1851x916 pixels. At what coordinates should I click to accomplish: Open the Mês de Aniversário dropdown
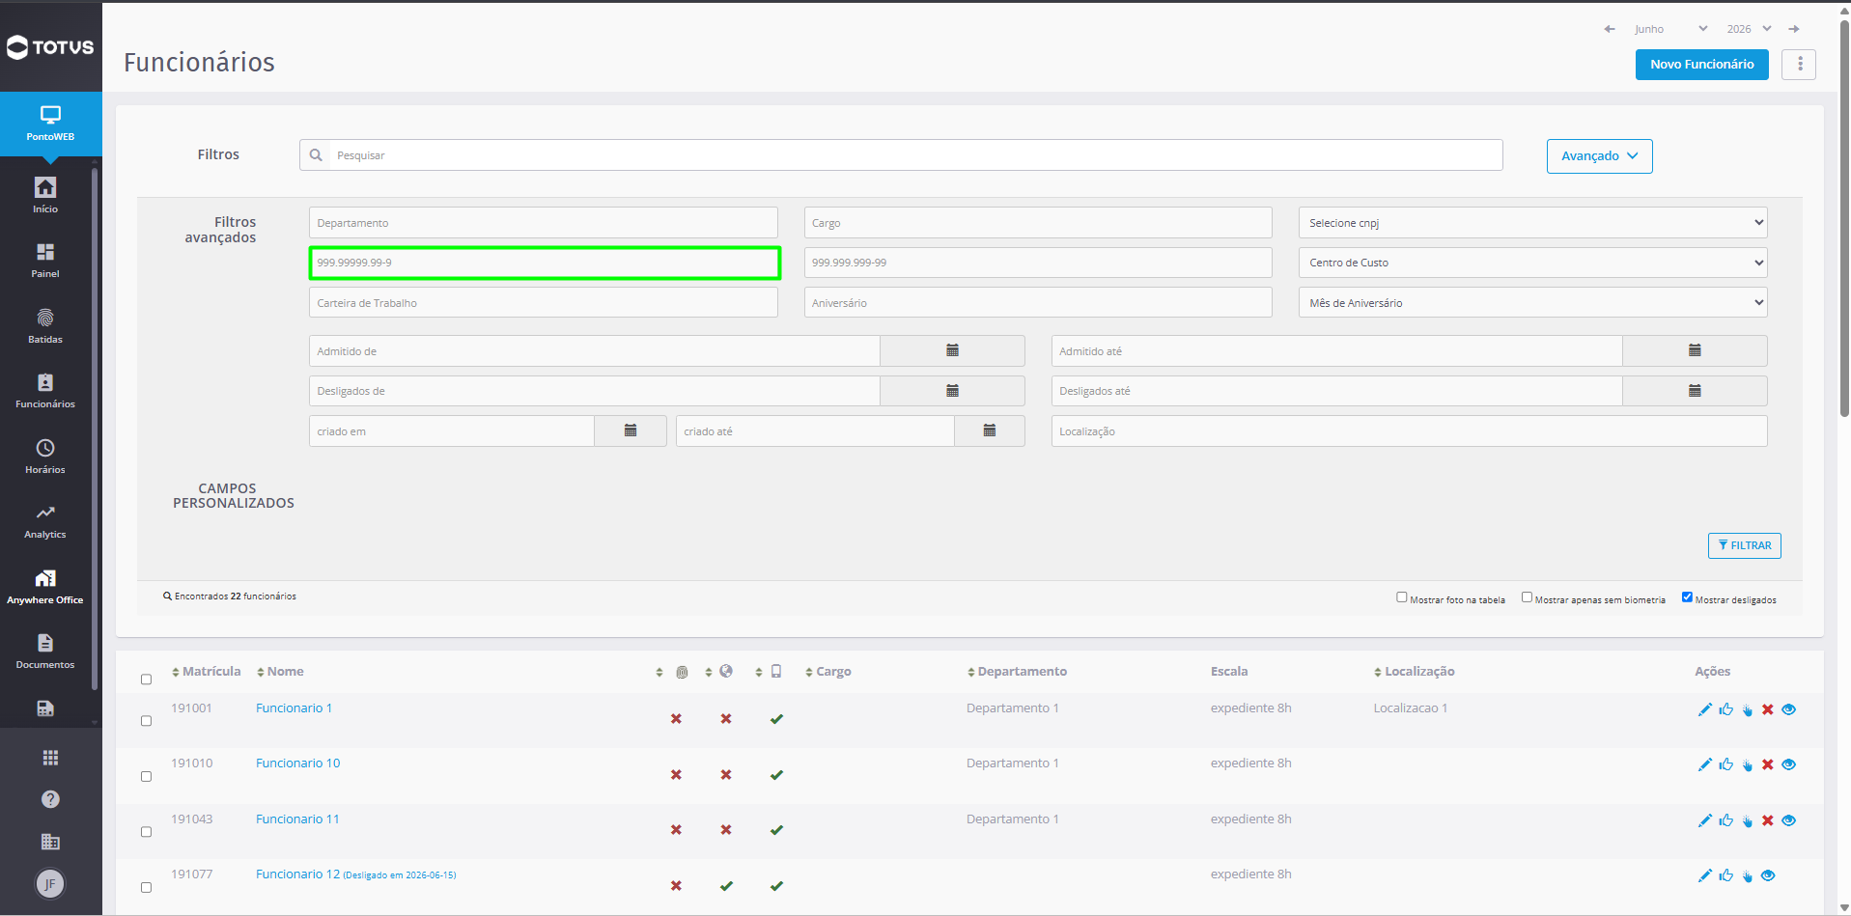(x=1532, y=302)
